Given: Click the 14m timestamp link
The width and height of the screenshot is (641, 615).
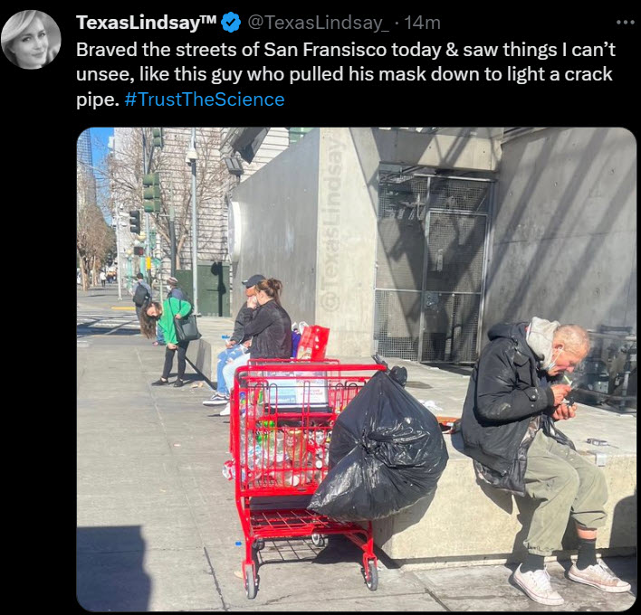Looking at the screenshot, I should click(x=422, y=23).
